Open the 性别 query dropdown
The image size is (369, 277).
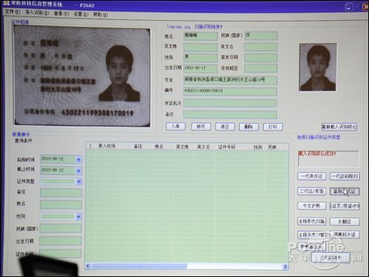pos(78,216)
